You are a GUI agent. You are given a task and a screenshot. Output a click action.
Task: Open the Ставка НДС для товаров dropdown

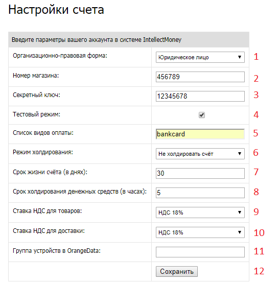200,212
